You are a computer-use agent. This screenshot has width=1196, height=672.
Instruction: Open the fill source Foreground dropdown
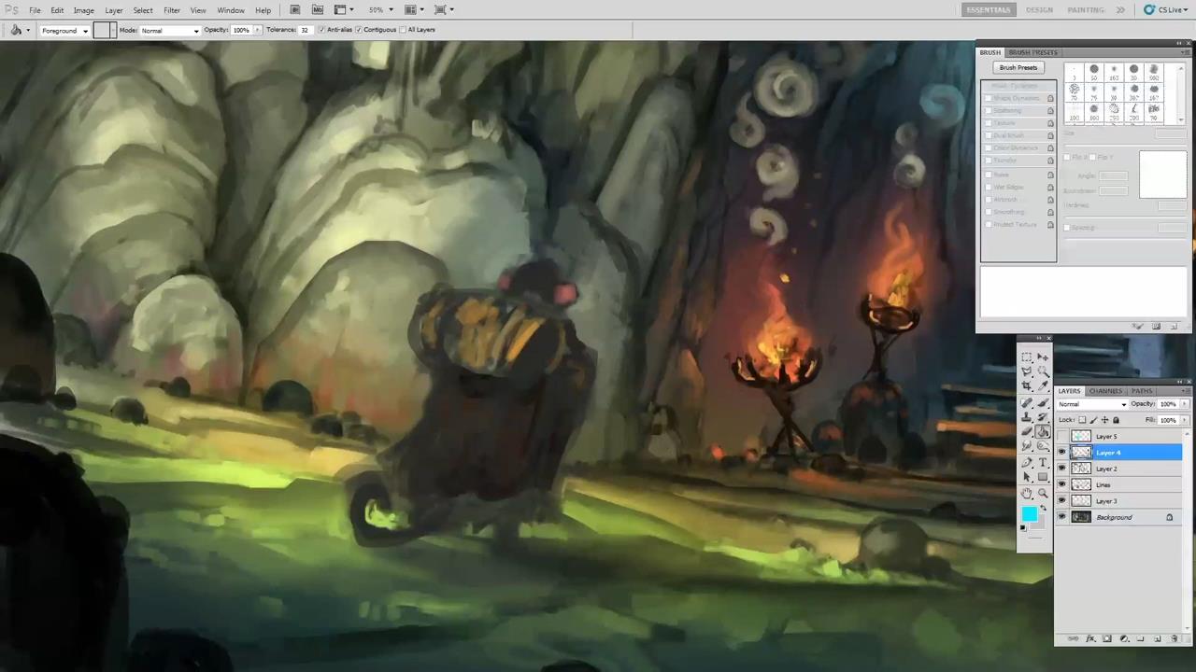point(64,30)
